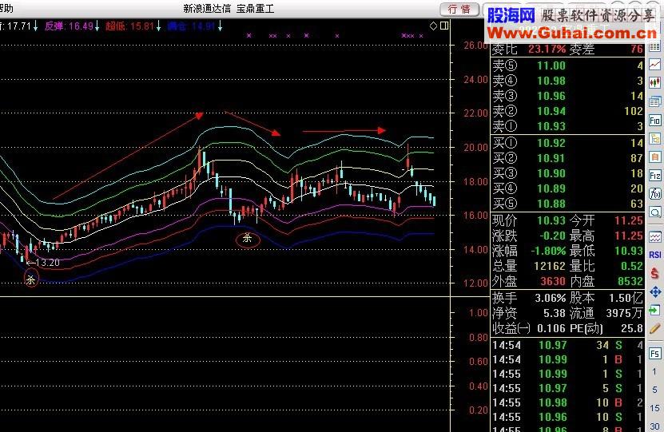Click the F12 trading icon
664x432 pixels.
click(x=654, y=175)
